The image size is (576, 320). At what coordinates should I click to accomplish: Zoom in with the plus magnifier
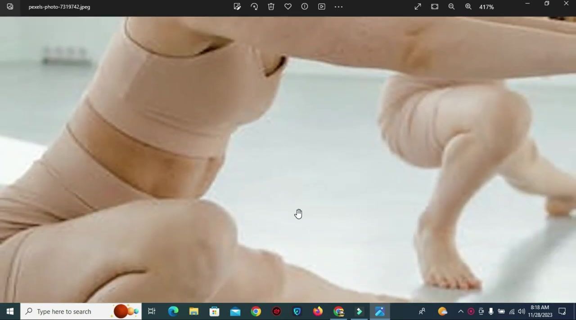click(x=468, y=7)
